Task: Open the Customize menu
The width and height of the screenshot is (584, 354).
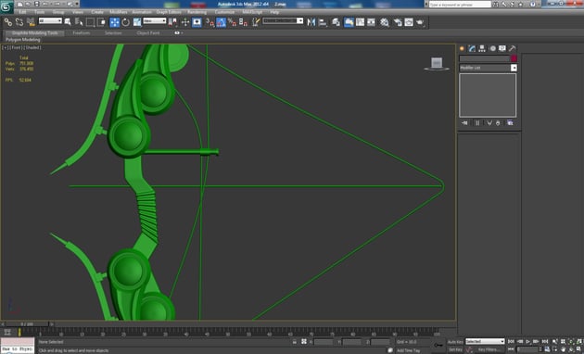Action: click(224, 12)
